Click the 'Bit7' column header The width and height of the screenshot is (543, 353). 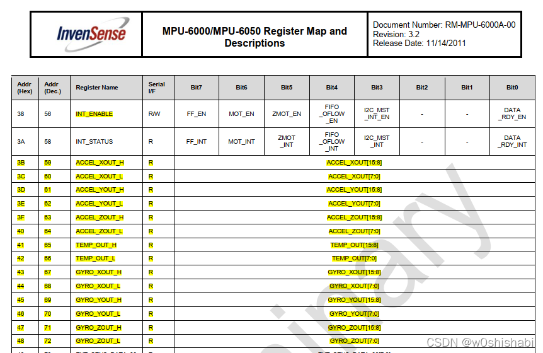click(x=197, y=88)
